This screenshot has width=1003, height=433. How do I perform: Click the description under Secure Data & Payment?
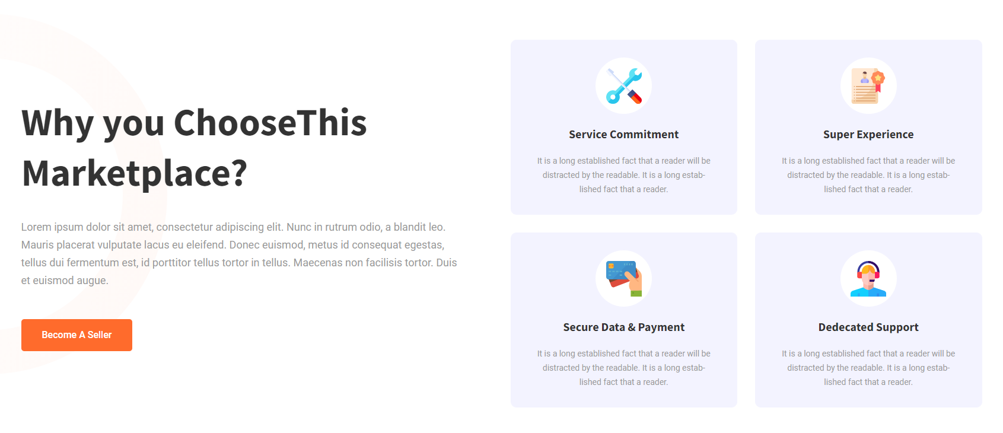pyautogui.click(x=623, y=368)
